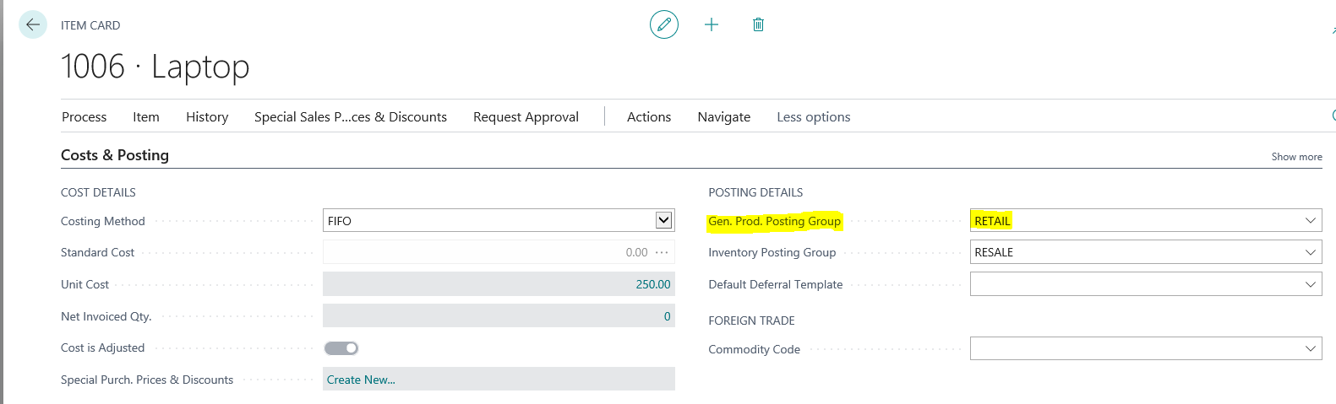Open the Process menu
1336x404 pixels.
coord(84,117)
